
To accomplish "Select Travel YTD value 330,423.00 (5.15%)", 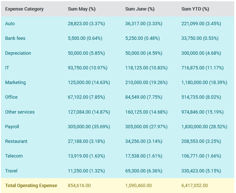I will point(201,171).
